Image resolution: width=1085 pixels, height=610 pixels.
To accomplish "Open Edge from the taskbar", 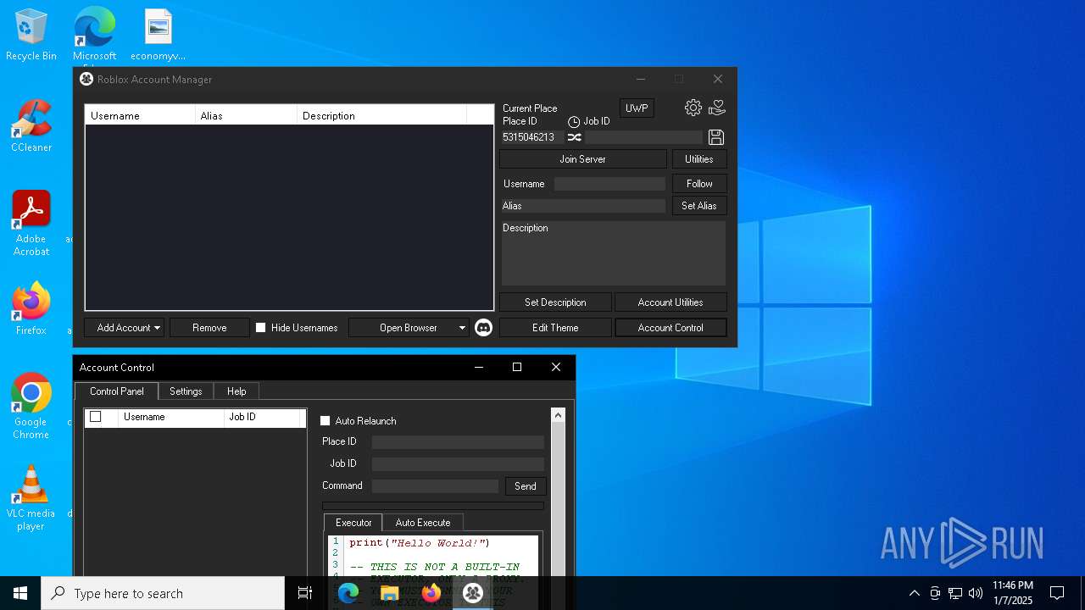I will point(348,593).
